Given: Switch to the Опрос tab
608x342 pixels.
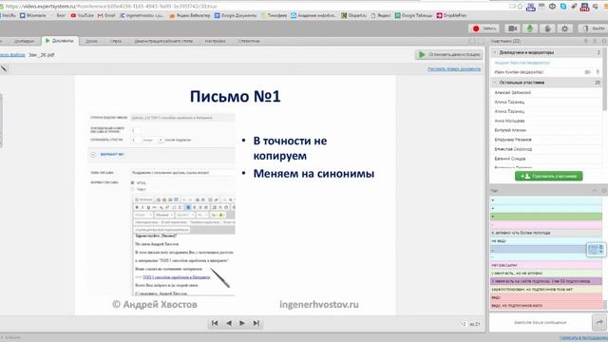Looking at the screenshot, I should tap(116, 41).
